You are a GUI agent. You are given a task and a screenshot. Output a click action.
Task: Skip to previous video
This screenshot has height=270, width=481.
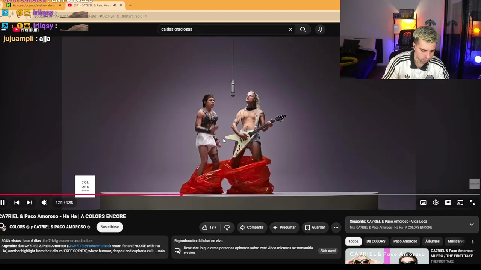pos(17,202)
